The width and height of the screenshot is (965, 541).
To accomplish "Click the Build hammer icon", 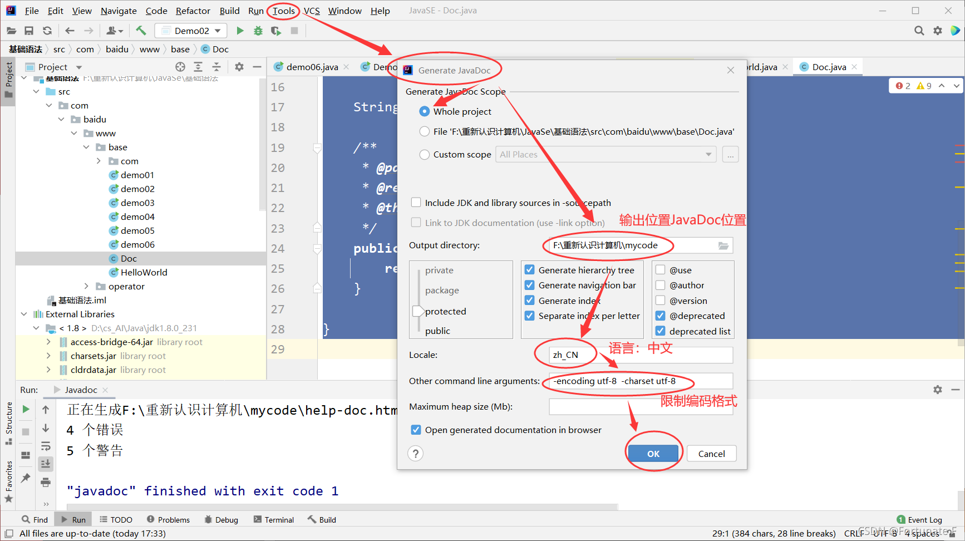I will [141, 31].
